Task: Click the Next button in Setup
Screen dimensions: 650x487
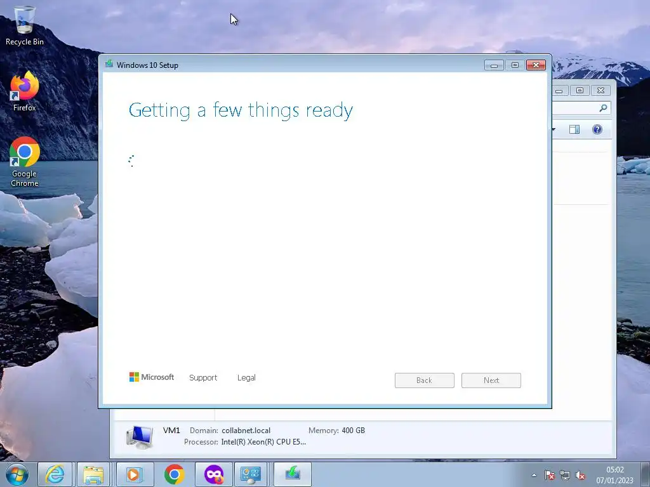Action: click(491, 380)
